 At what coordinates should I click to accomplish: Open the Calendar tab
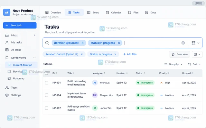pos(114,12)
